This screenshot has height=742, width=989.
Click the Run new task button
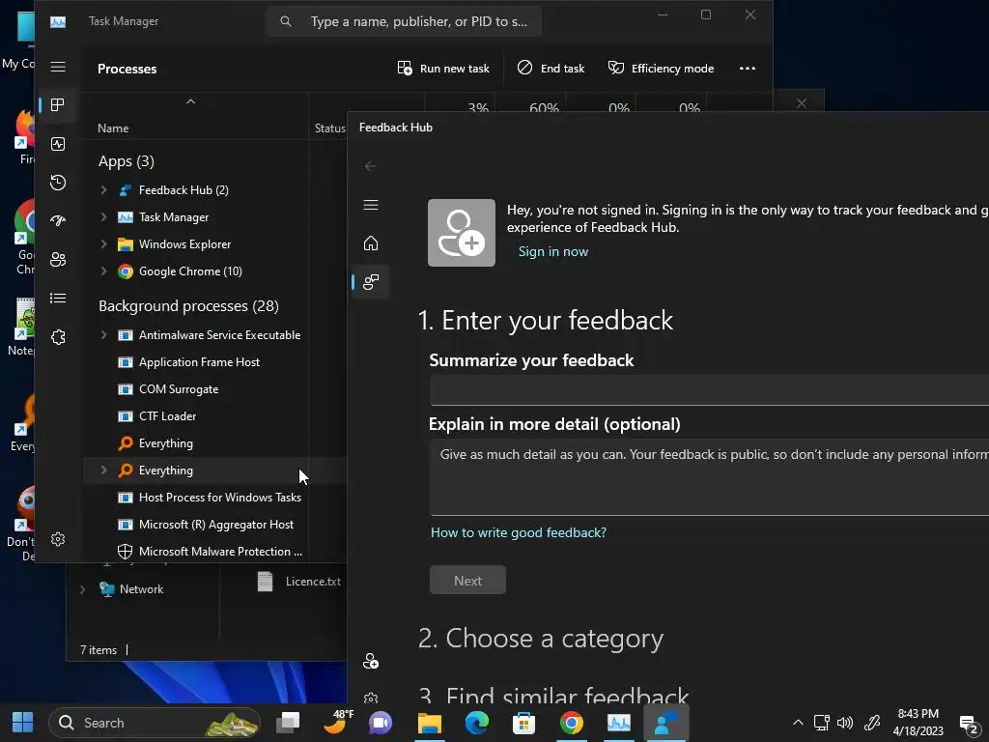(x=443, y=69)
